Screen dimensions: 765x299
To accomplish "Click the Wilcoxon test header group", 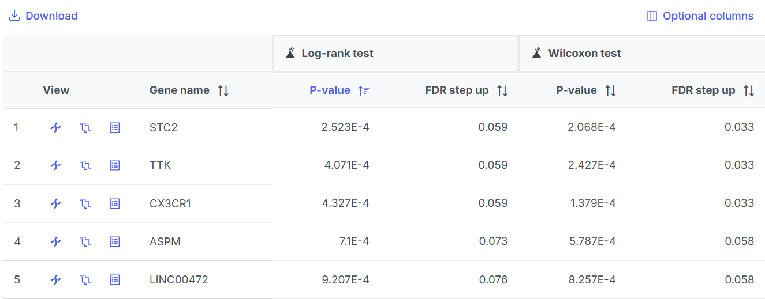I will coord(584,54).
